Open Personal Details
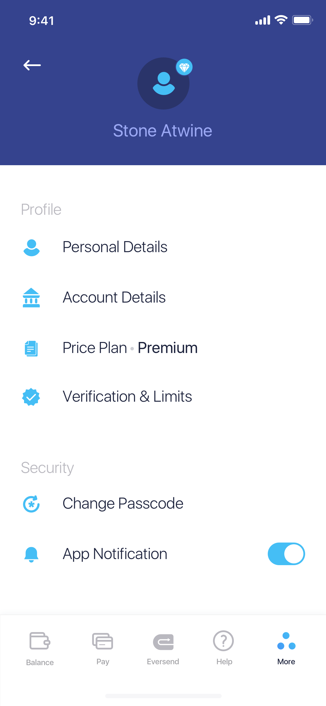Viewport: 326px width, 706px height. pos(115,247)
